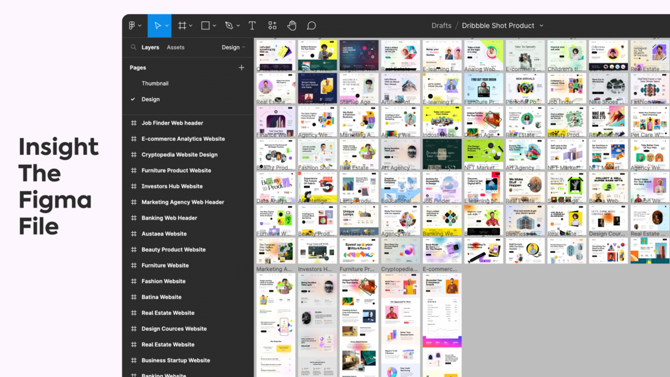The image size is (670, 377).
Task: Click the Drafts breadcrumb link
Action: coord(441,25)
